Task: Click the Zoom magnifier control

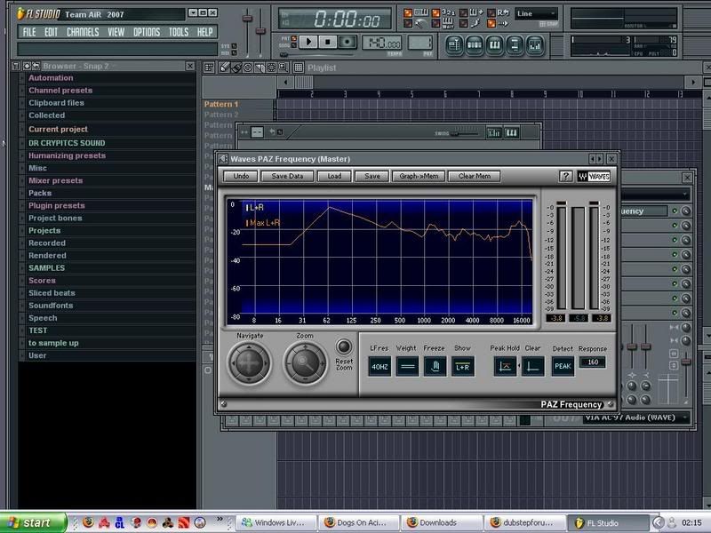Action: pyautogui.click(x=304, y=362)
